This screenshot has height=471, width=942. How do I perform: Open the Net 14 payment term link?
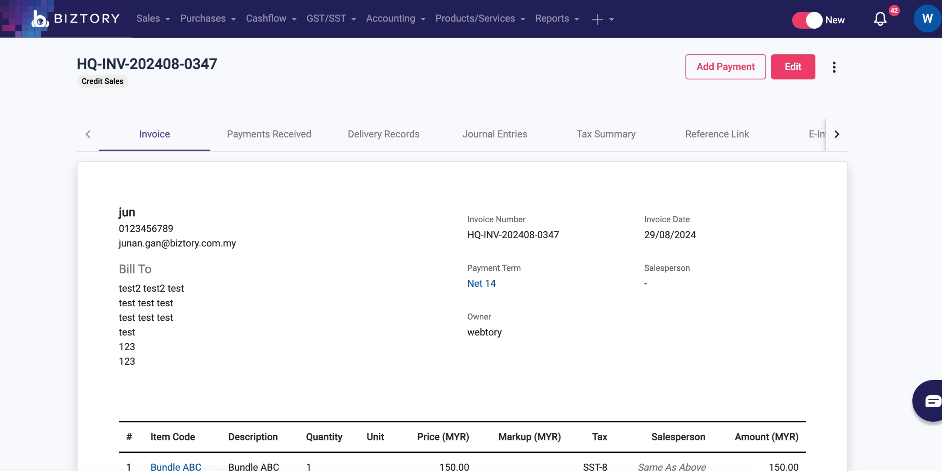click(481, 283)
